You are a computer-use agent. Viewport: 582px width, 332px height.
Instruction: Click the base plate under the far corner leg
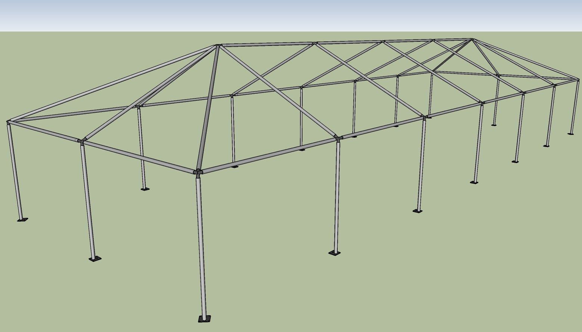pyautogui.click(x=571, y=133)
